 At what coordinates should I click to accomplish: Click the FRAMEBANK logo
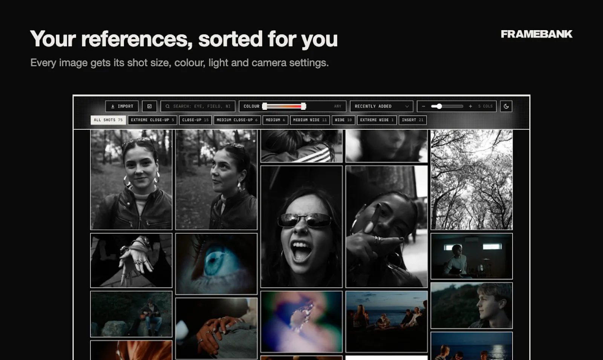click(537, 34)
